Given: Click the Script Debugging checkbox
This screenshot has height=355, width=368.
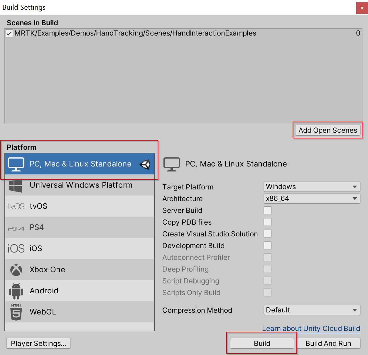Looking at the screenshot, I should pos(268,281).
